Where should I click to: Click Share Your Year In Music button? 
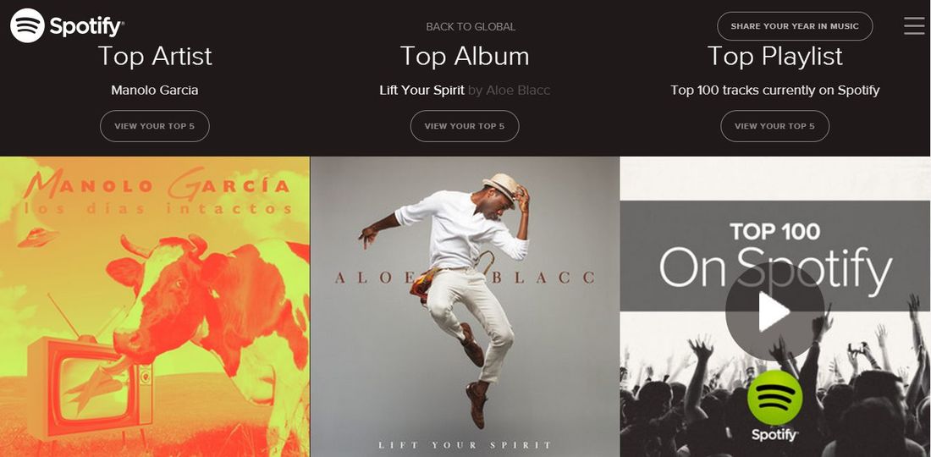coord(795,26)
